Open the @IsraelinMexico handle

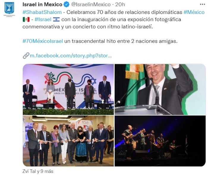coord(91,4)
